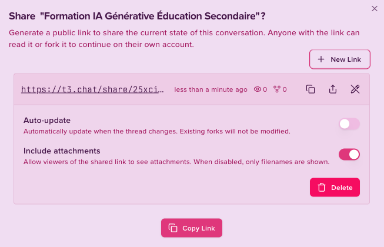Click the fork-count branch icon
The width and height of the screenshot is (384, 247).
(277, 89)
